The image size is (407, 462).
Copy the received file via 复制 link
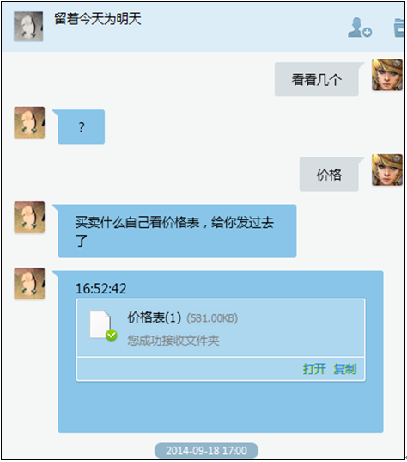click(x=344, y=369)
